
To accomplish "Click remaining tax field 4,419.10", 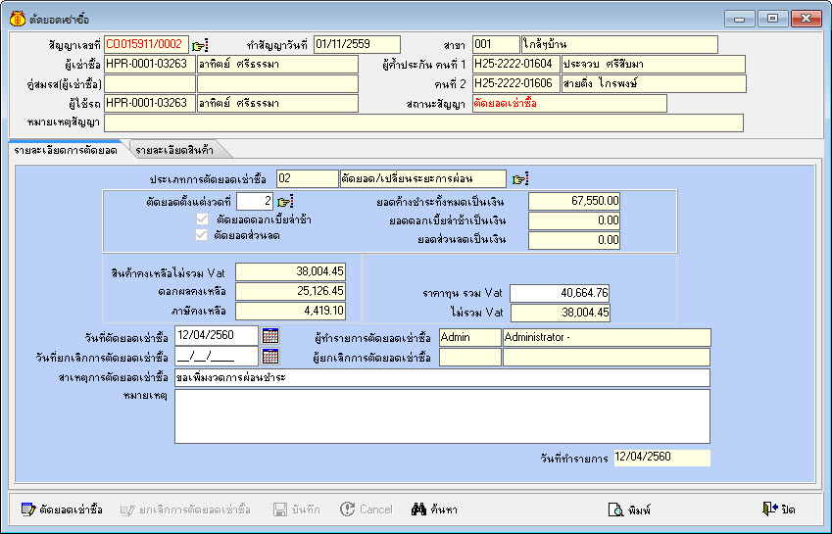I will point(291,311).
